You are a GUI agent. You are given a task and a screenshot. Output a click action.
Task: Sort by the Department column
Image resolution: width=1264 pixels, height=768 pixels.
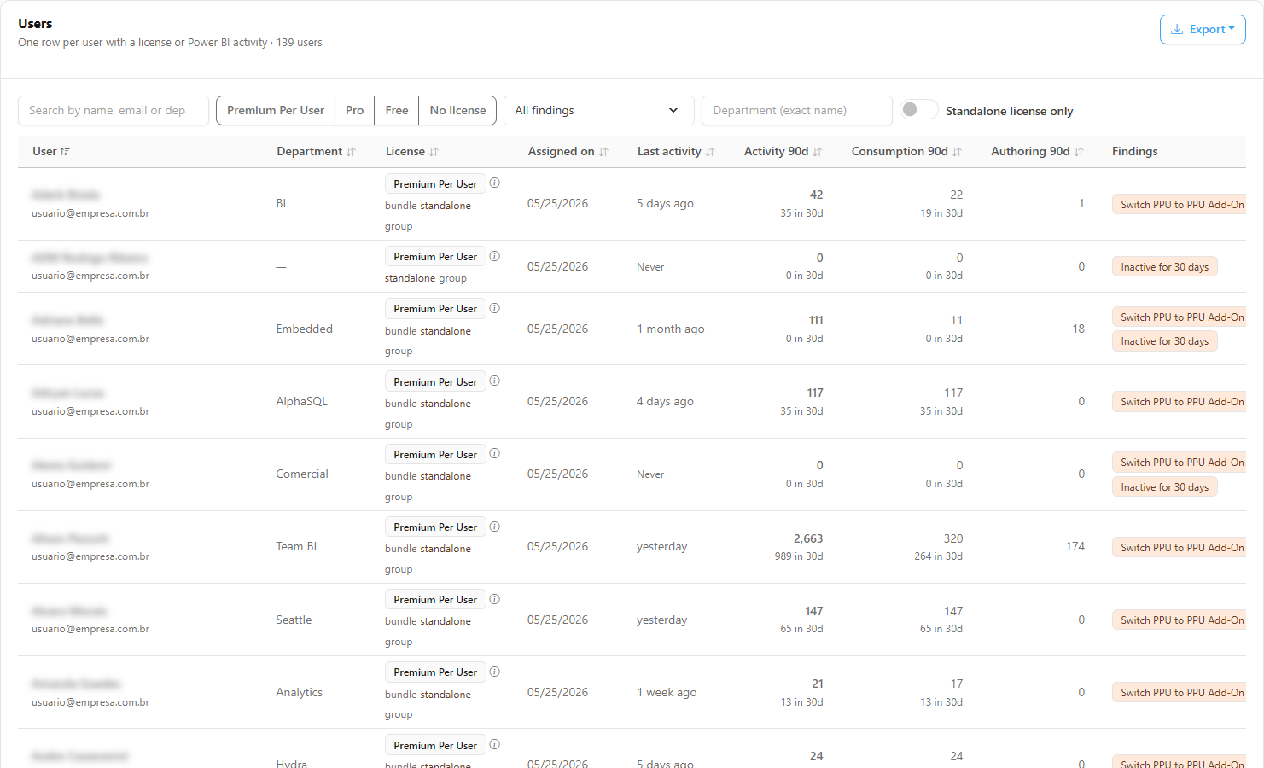[x=316, y=151]
